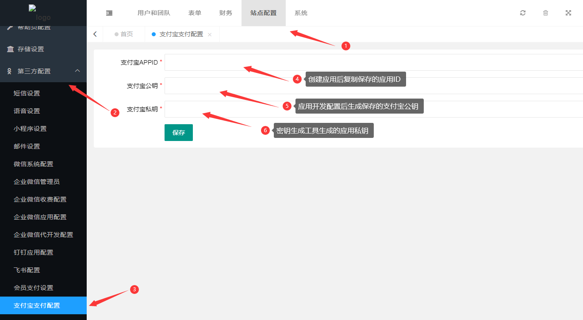Close the 支付宝支付配置 tab

coord(210,34)
